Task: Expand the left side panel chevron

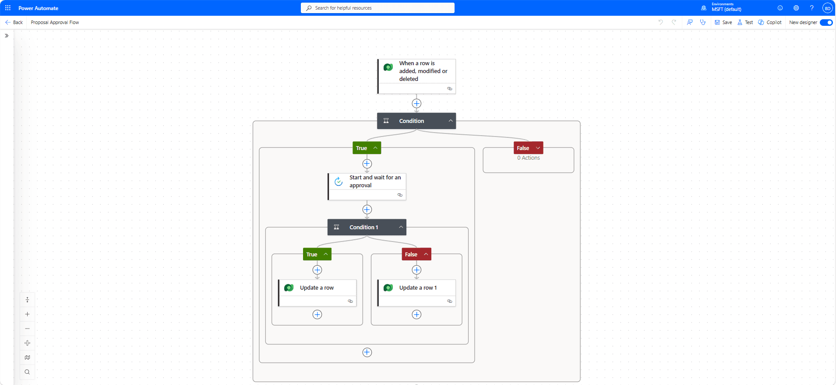Action: [x=7, y=36]
